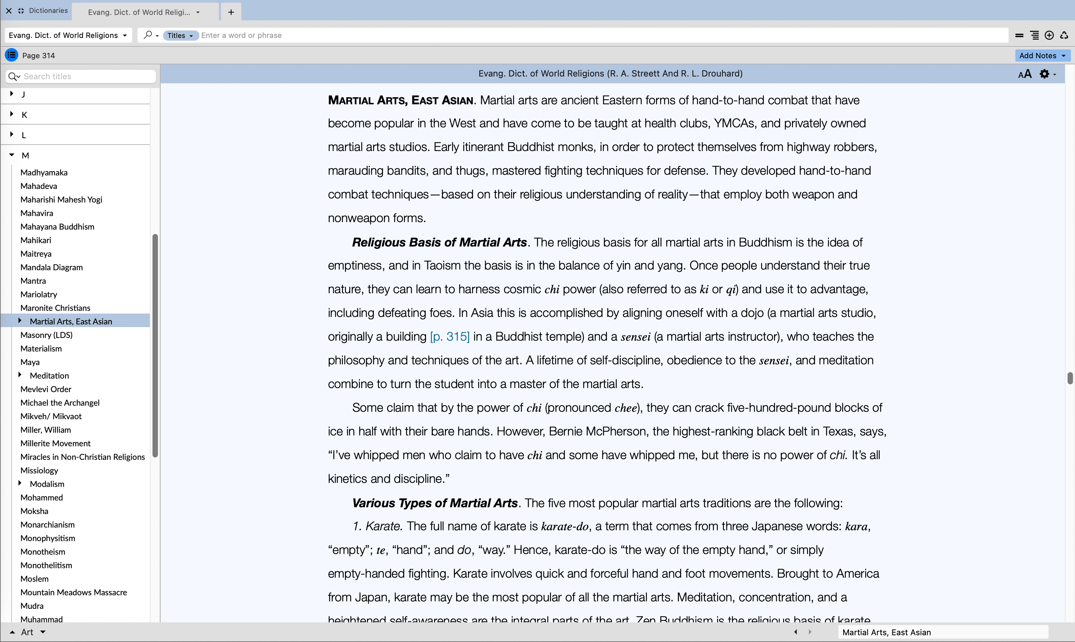Open the Mahadeva entry

pos(39,186)
